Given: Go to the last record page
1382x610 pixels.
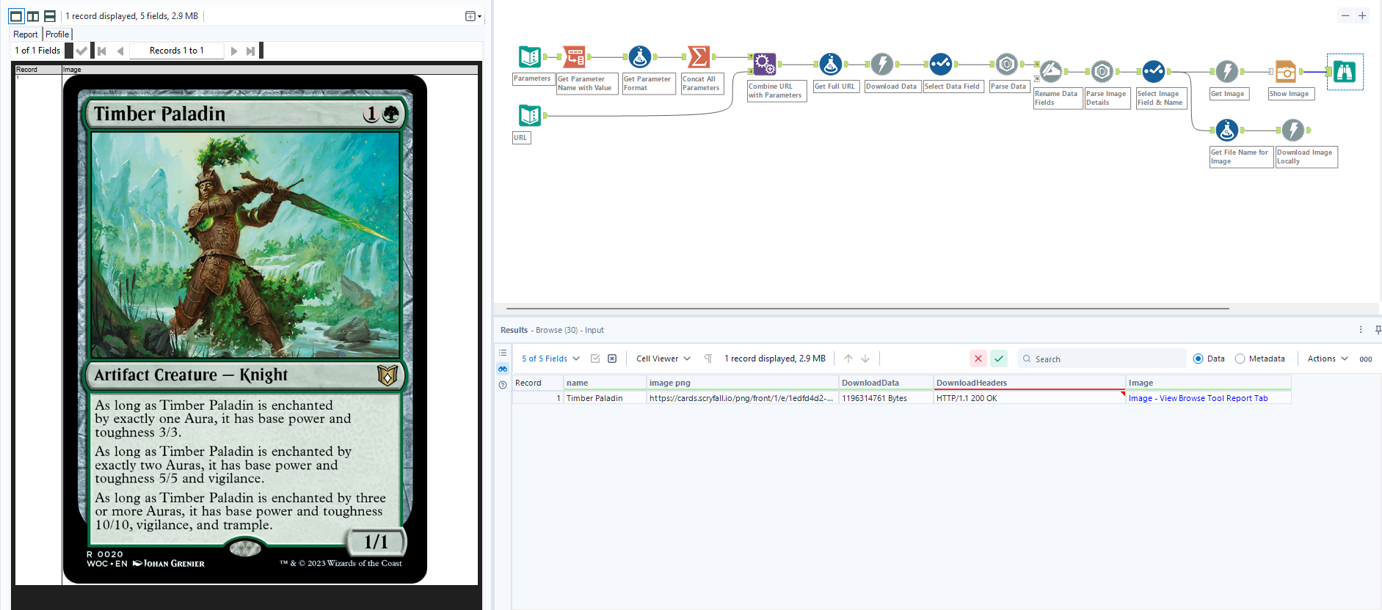Looking at the screenshot, I should click(x=251, y=51).
